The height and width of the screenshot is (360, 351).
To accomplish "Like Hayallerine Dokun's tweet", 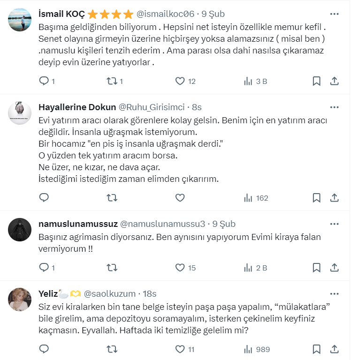I will click(x=180, y=198).
